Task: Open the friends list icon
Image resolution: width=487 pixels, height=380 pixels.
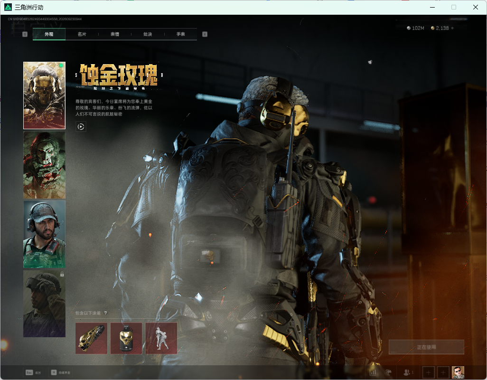Action: click(x=407, y=372)
